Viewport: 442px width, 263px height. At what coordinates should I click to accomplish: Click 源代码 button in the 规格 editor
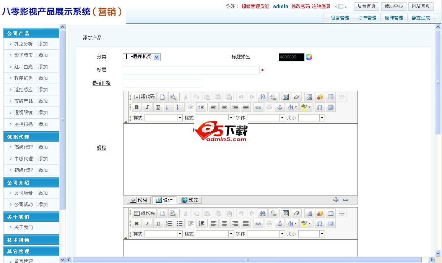point(144,97)
